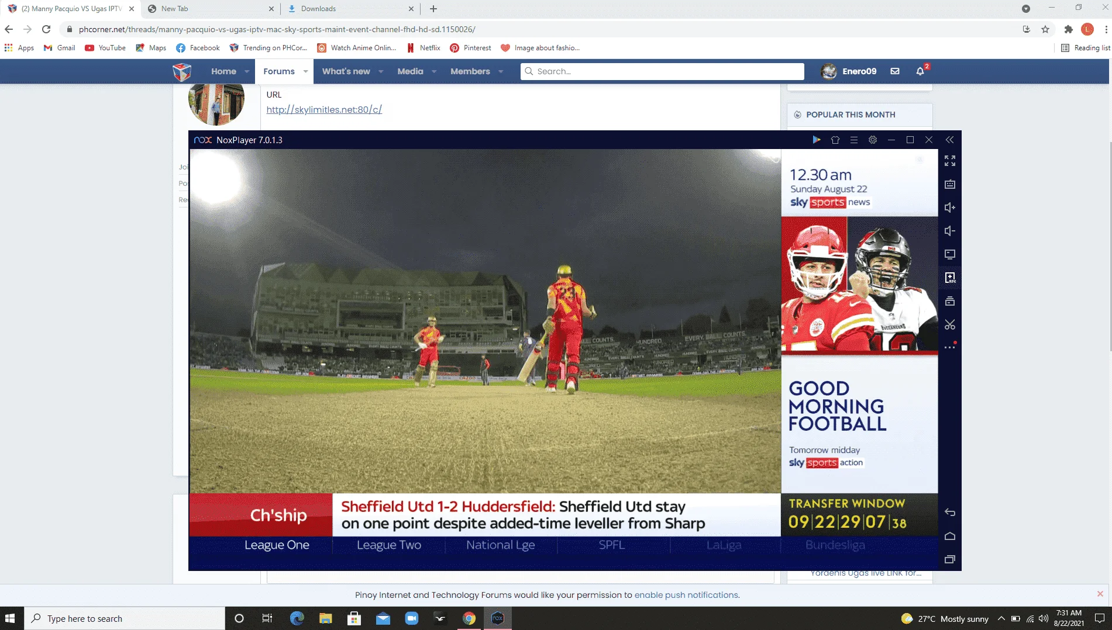Tap the Android back arrow button

pos(950,513)
